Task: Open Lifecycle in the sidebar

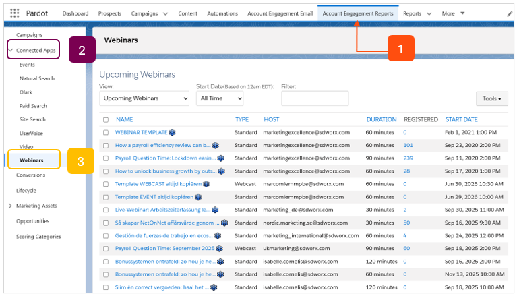Action: pos(26,191)
